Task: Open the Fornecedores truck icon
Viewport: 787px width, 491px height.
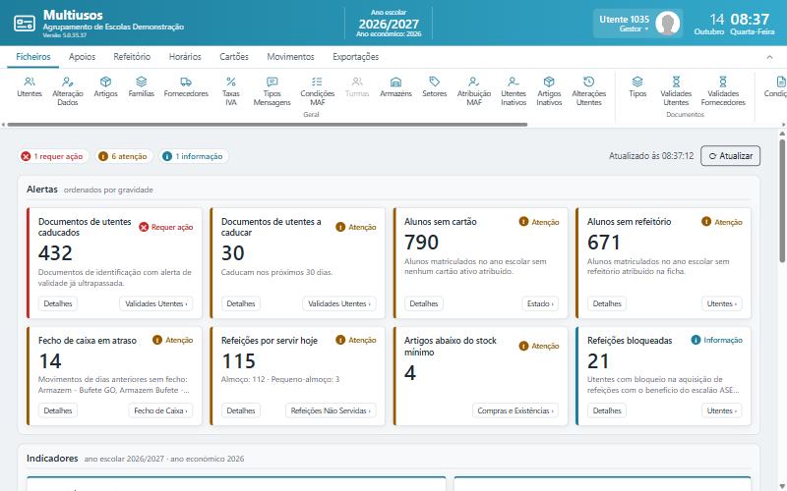Action: 186,86
